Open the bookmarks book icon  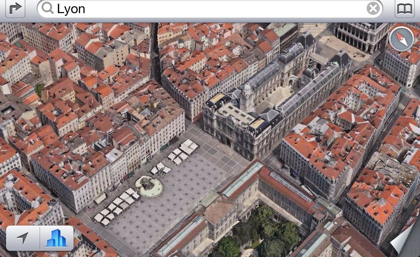coord(404,9)
